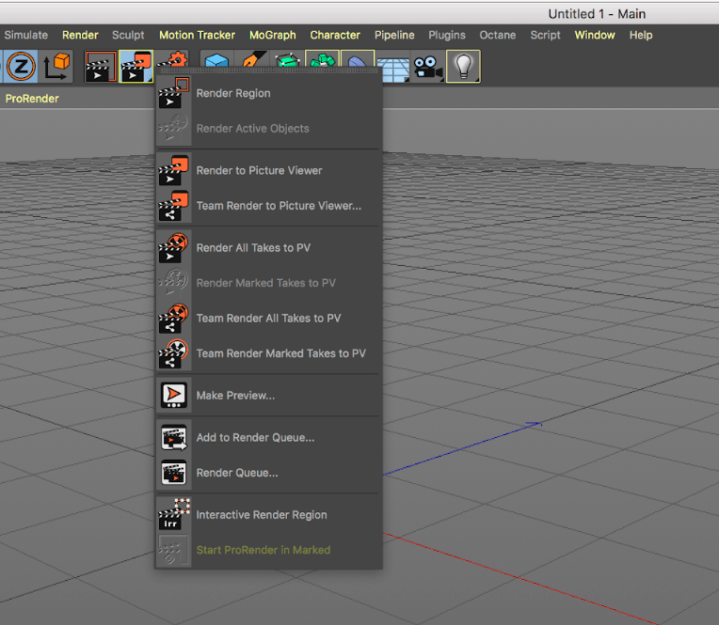Select Render to Picture Viewer entry

pos(259,170)
